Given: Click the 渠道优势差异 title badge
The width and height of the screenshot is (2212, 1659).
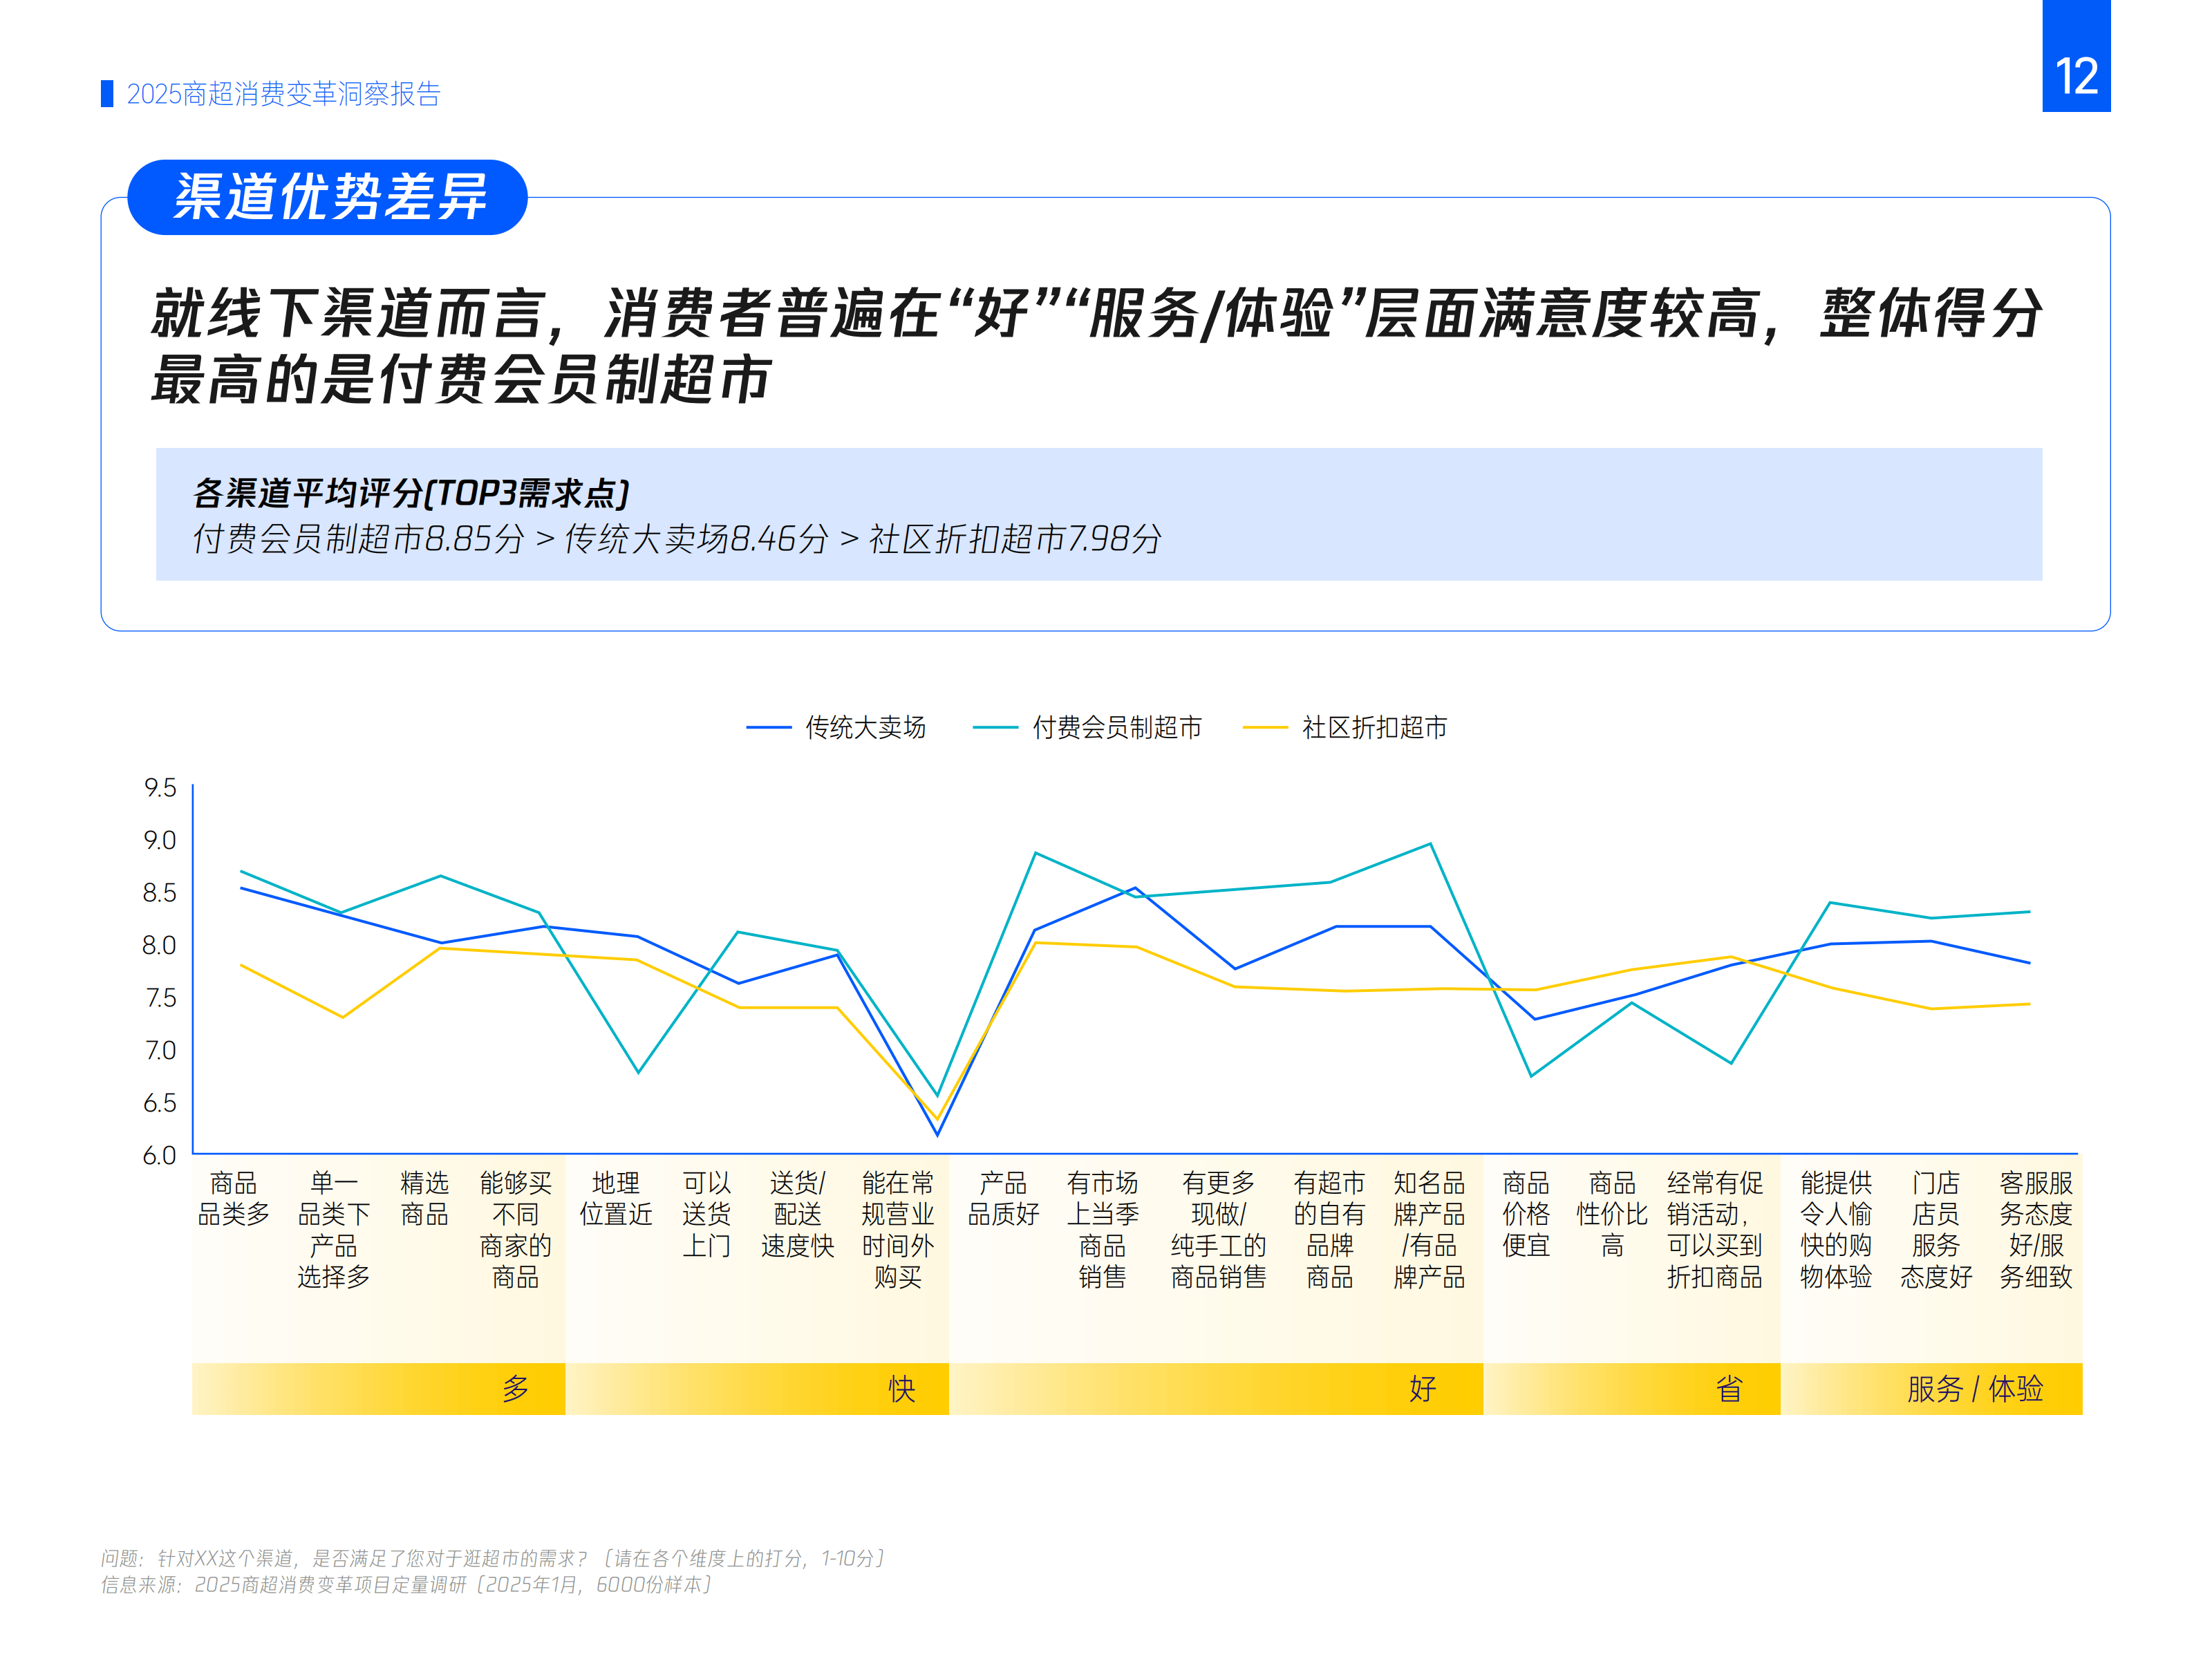Looking at the screenshot, I should coord(330,197).
